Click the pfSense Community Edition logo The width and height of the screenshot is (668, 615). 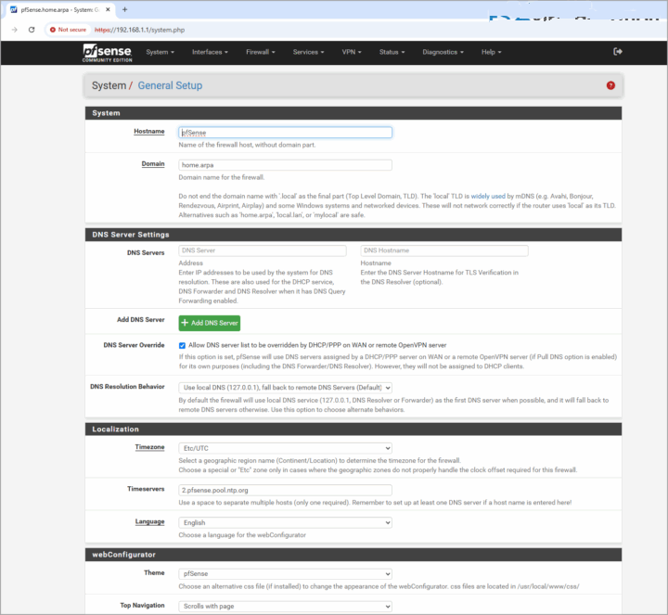(x=107, y=53)
